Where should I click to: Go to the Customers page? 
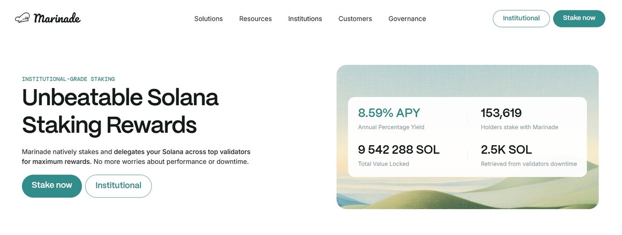(355, 19)
